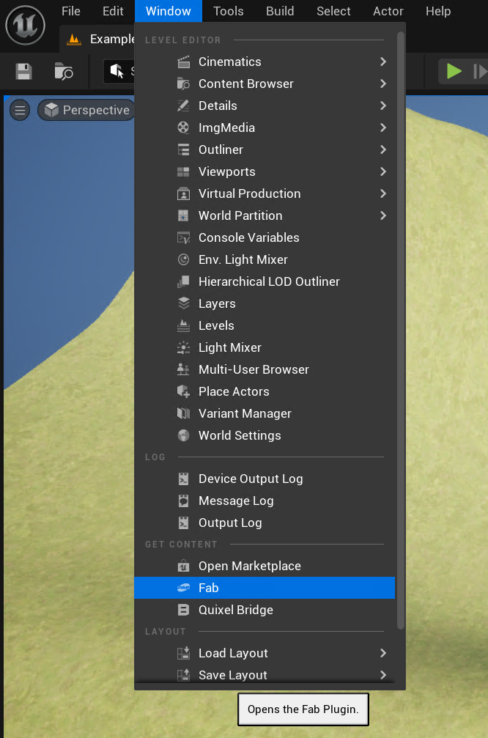
Task: Select the Levels label
Action: point(216,325)
